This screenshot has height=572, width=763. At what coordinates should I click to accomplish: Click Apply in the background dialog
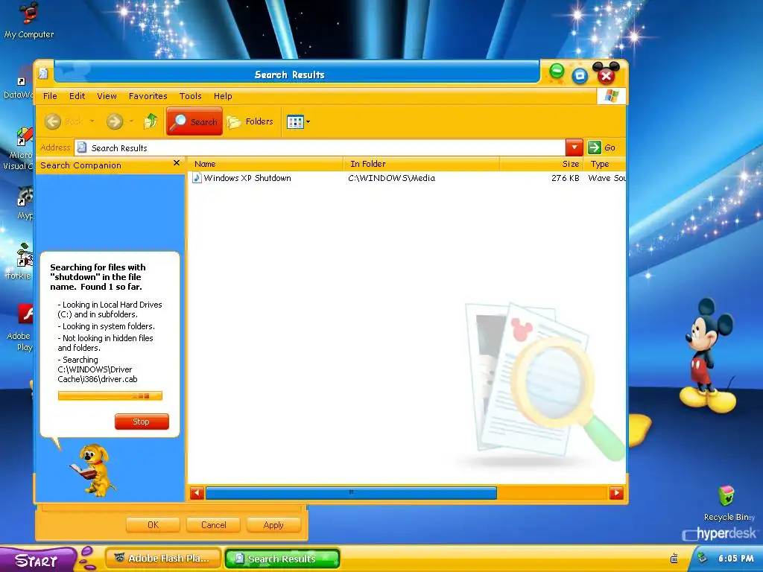point(273,525)
